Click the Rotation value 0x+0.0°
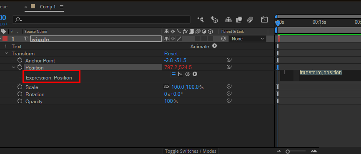361x154 pixels. [x=173, y=94]
